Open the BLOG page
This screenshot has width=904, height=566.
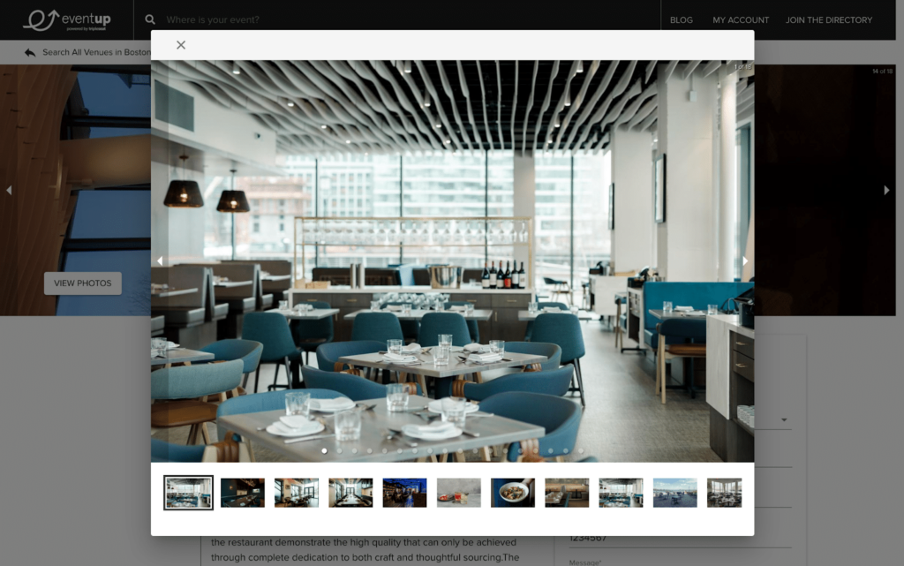pos(681,20)
